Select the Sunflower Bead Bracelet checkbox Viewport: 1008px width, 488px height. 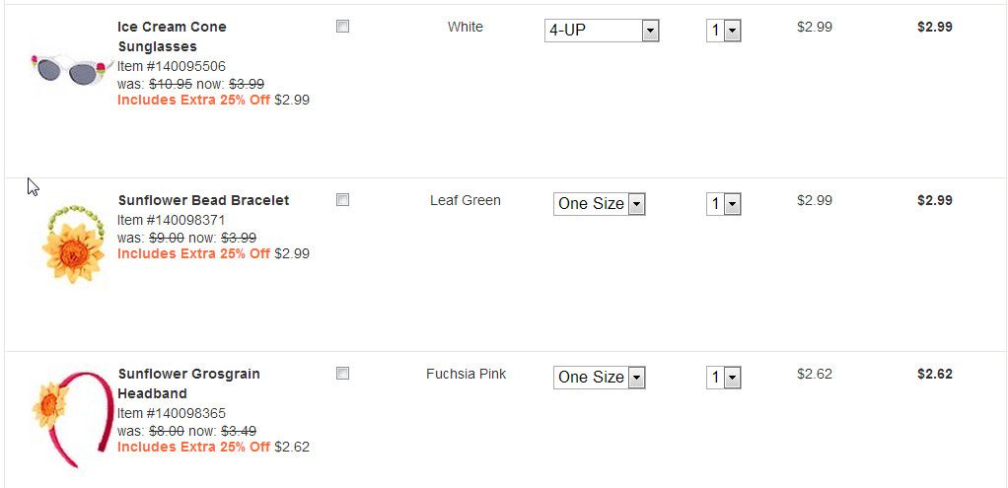tap(342, 200)
